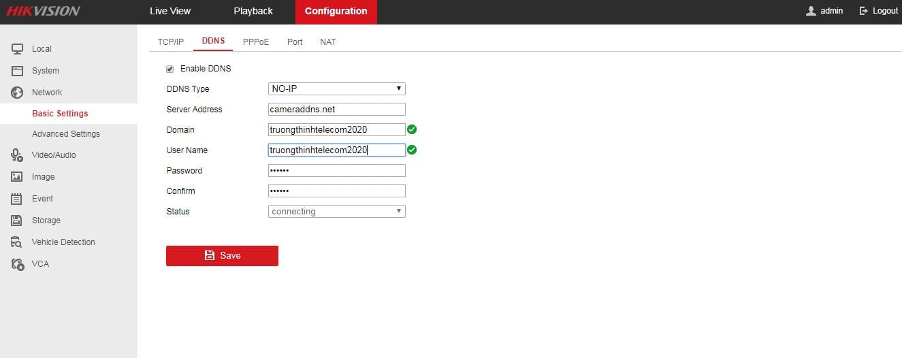Screen dimensions: 902x358
Task: Click the Event clipboard icon
Action: click(18, 199)
